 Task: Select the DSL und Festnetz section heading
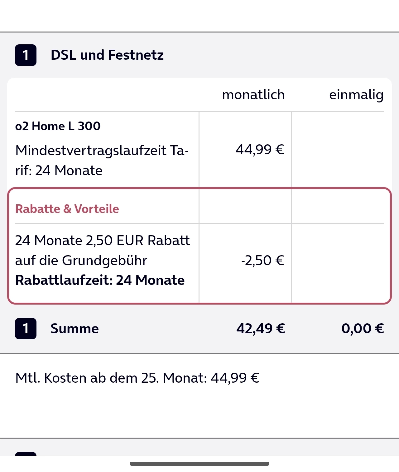[107, 55]
